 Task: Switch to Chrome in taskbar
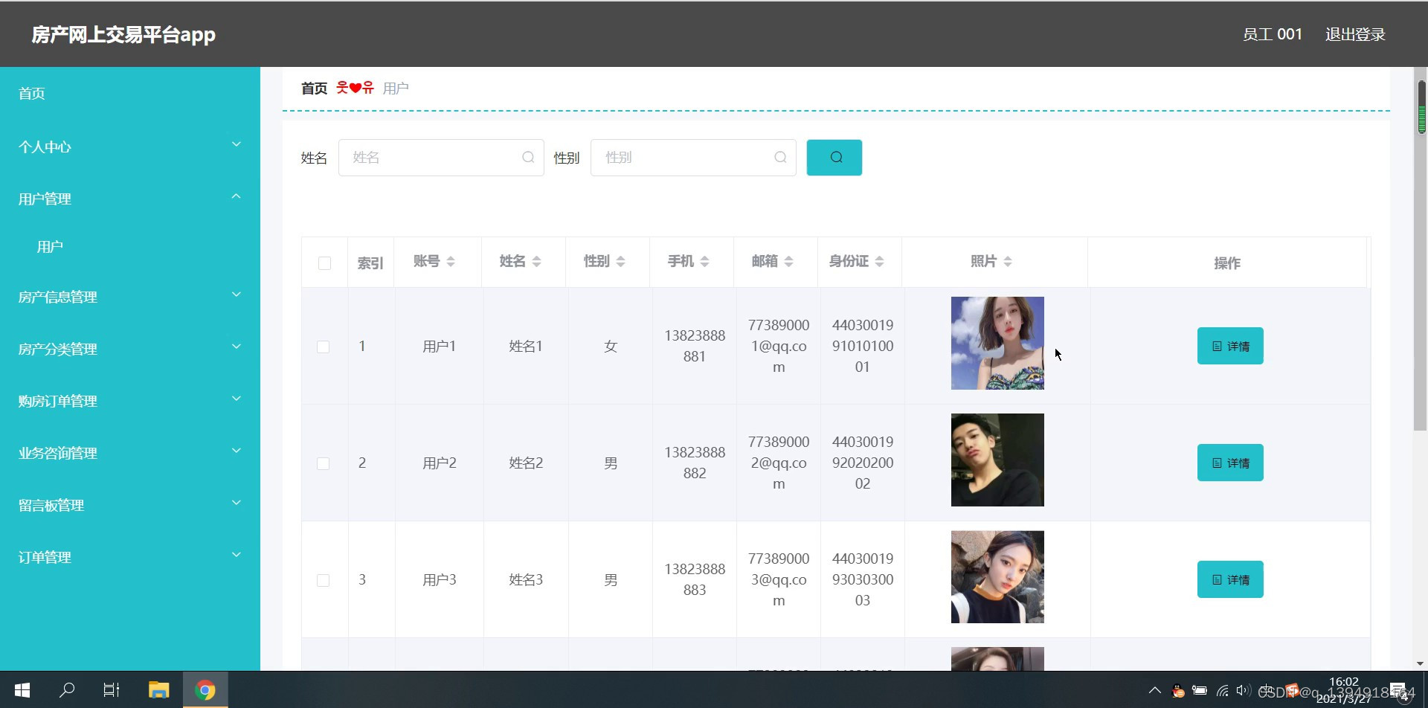pyautogui.click(x=205, y=690)
